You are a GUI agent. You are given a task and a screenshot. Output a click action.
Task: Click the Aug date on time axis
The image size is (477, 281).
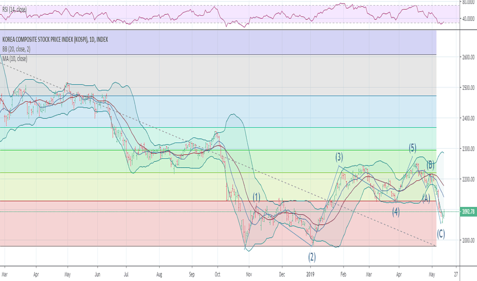pyautogui.click(x=159, y=274)
